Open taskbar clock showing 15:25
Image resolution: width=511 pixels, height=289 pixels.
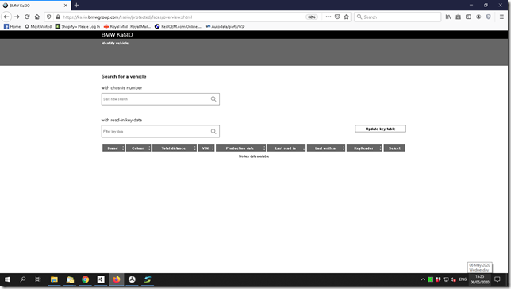[x=480, y=279]
